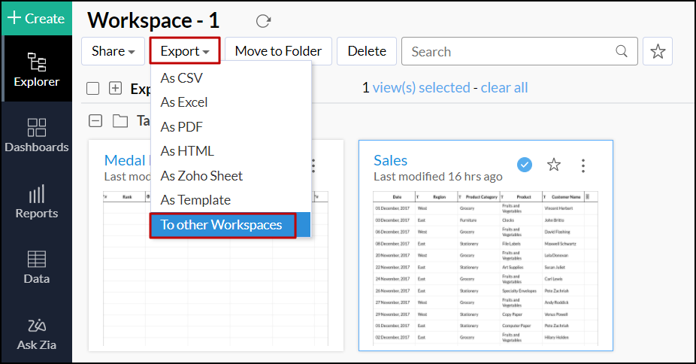Focus the Search input field
Screen dimensions: 696x364
(519, 51)
